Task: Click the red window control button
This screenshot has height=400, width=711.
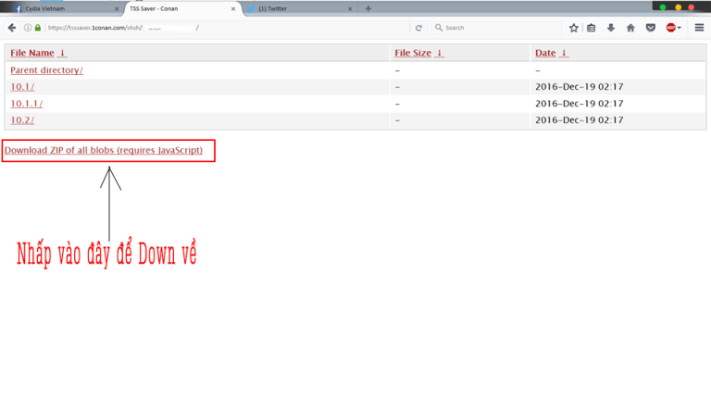Action: pyautogui.click(x=692, y=7)
